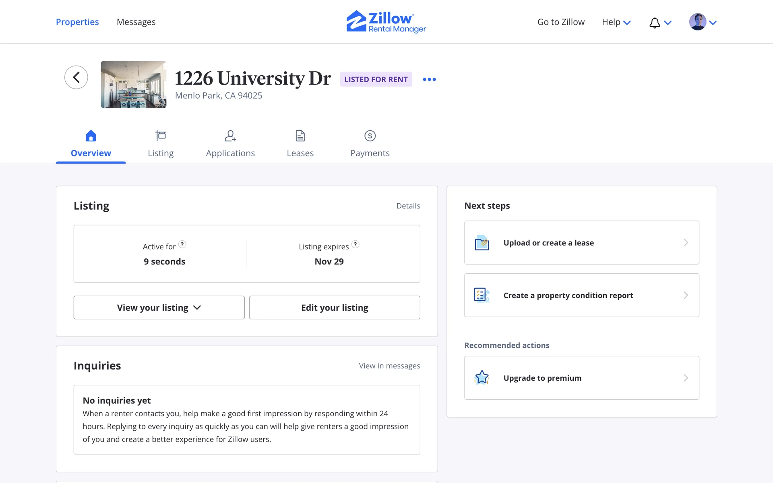Open the Leases tab
The width and height of the screenshot is (773, 483).
coord(300,144)
